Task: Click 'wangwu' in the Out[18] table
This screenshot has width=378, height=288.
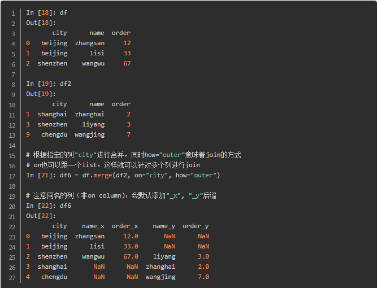Action: coord(93,63)
